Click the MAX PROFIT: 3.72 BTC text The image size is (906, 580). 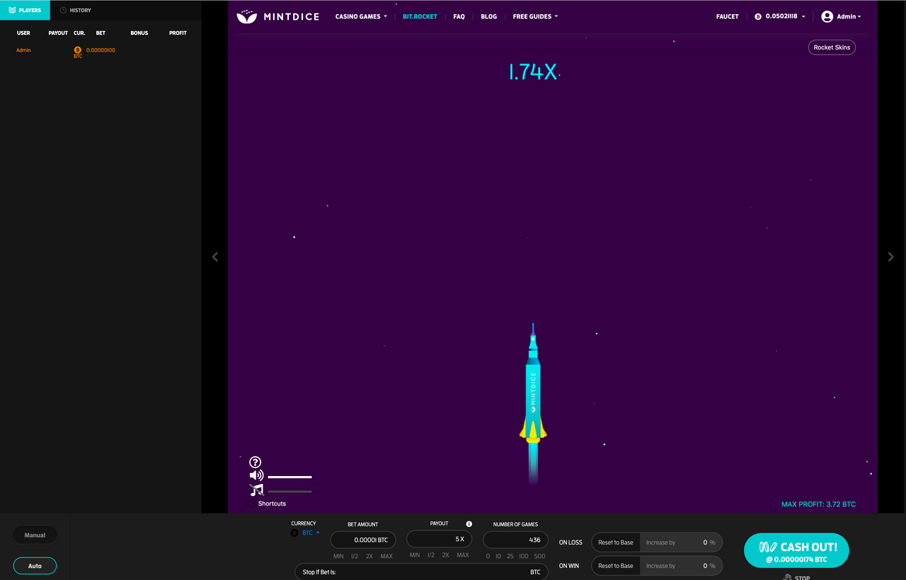[x=818, y=504]
